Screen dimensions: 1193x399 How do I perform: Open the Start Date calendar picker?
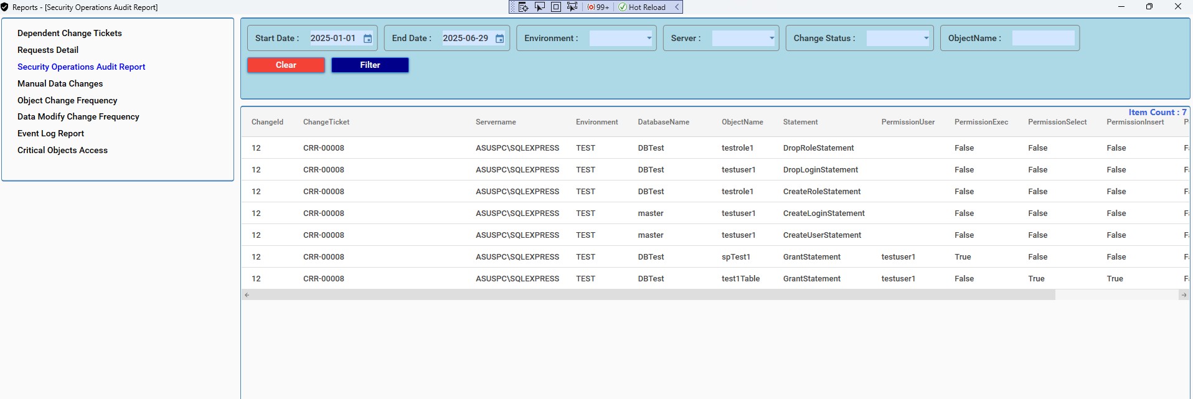(x=367, y=39)
